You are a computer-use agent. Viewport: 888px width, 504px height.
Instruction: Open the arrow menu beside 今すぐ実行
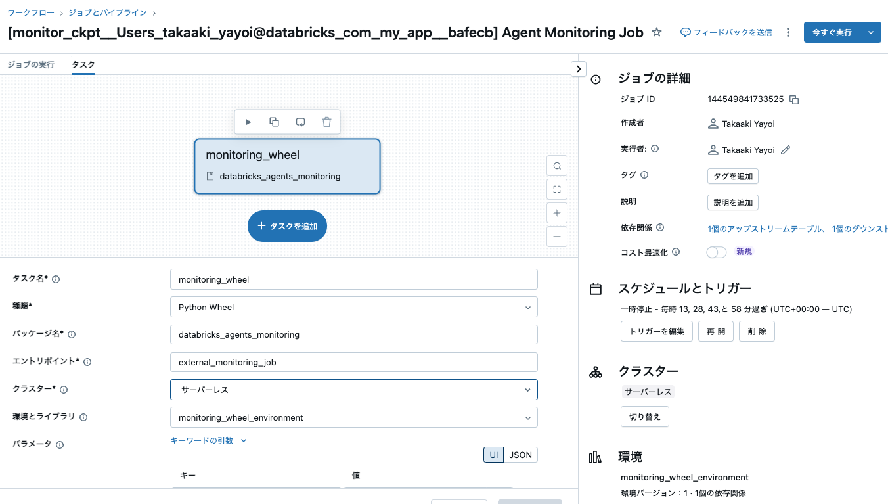pyautogui.click(x=871, y=32)
